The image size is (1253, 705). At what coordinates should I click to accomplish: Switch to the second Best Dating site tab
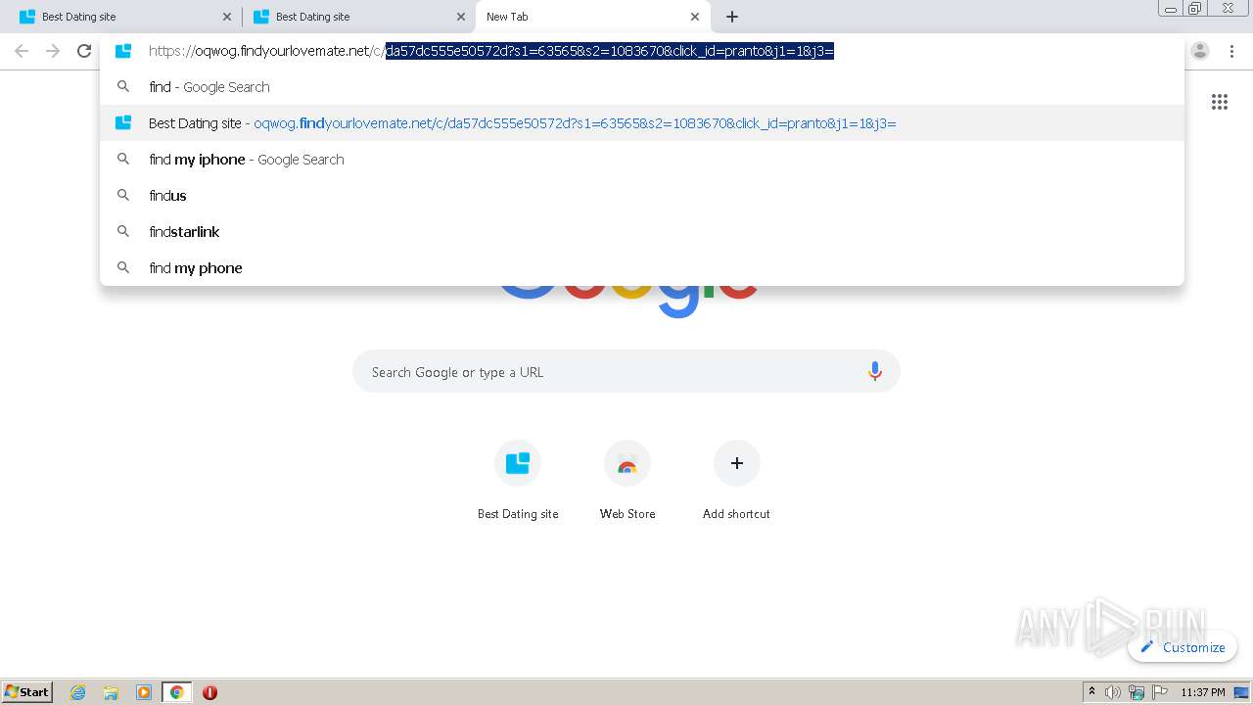pyautogui.click(x=358, y=17)
